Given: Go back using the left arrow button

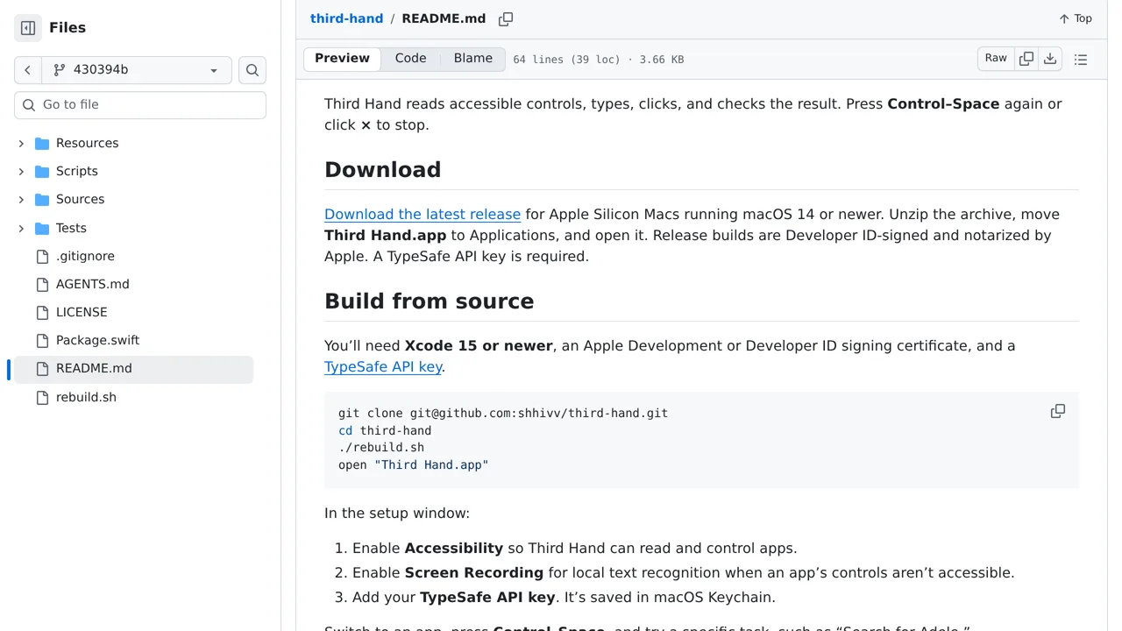Looking at the screenshot, I should (28, 70).
